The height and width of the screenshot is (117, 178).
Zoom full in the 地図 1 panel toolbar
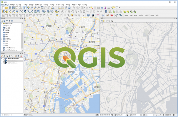coord(102,21)
